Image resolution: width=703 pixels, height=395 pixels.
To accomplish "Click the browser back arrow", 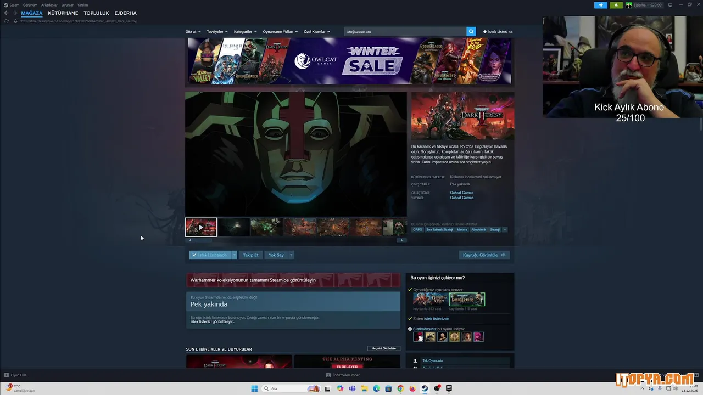I will click(x=6, y=13).
